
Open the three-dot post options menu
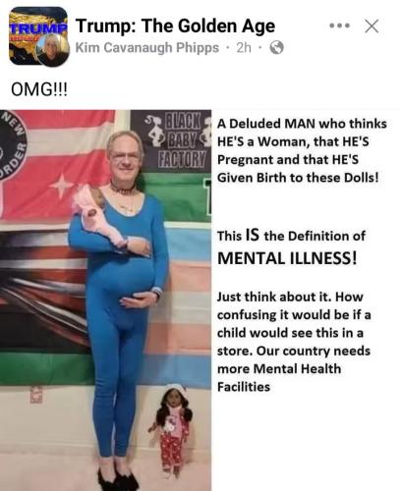pyautogui.click(x=339, y=26)
